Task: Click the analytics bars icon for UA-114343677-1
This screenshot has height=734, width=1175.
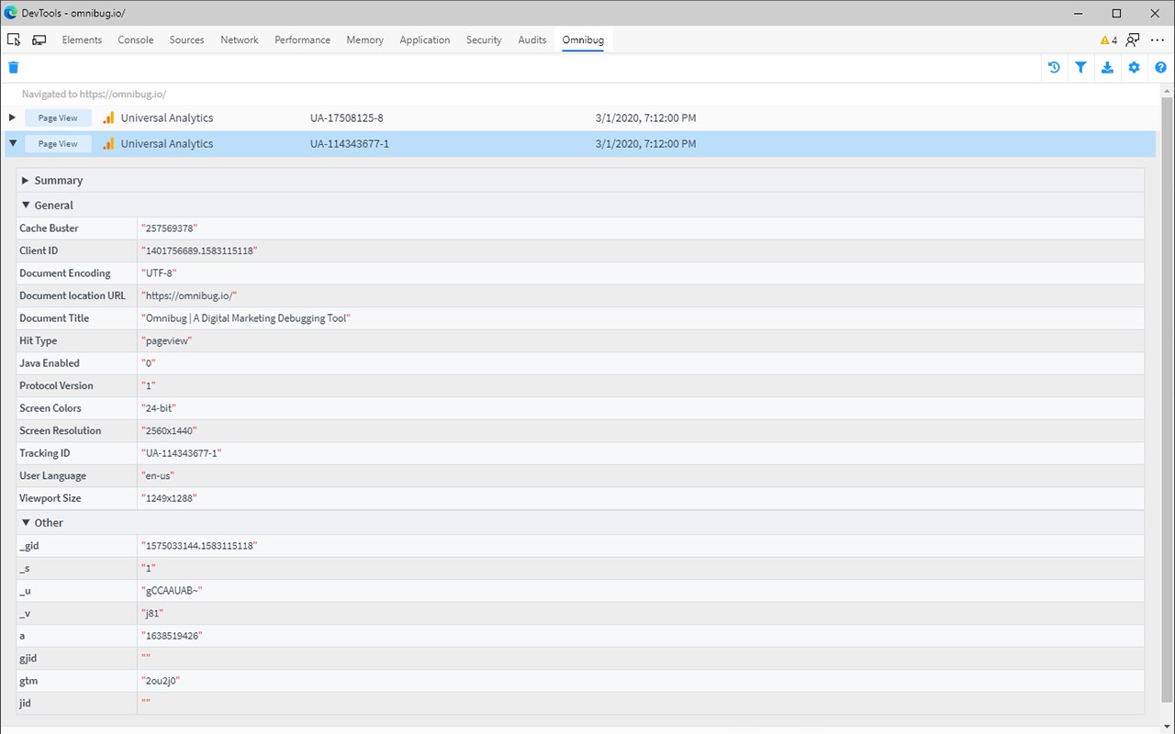Action: point(108,143)
